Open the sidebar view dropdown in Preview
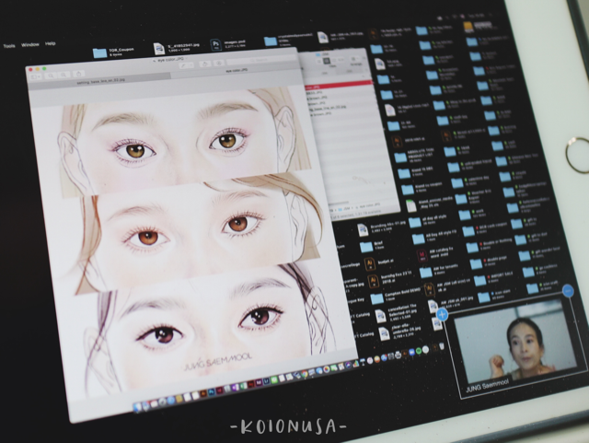This screenshot has height=443, width=589. pyautogui.click(x=37, y=76)
